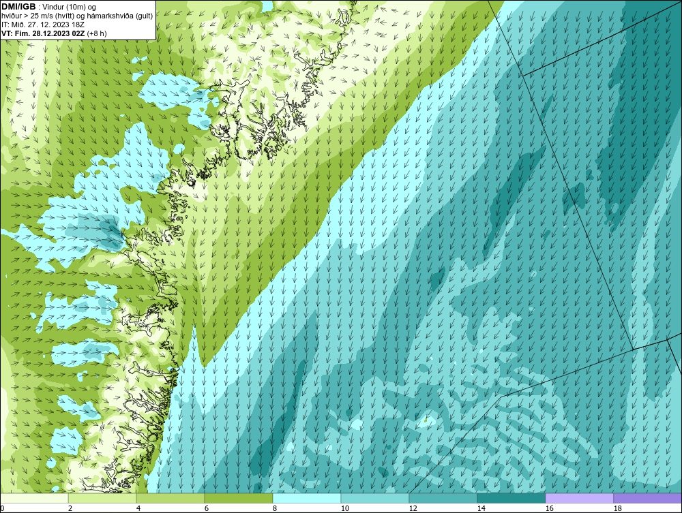Click the 'hviður > 25 m/s (hvítt)' line
Image resolution: width=682 pixels, height=513 pixels.
(78, 16)
